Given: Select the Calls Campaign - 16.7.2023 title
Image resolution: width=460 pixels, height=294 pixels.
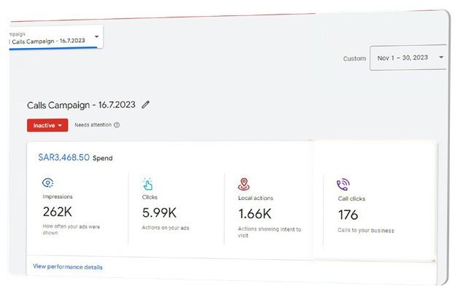Looking at the screenshot, I should point(81,105).
